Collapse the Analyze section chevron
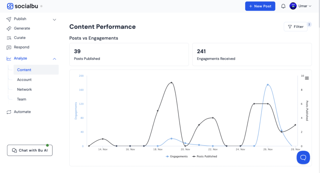This screenshot has width=320, height=173. [54, 59]
